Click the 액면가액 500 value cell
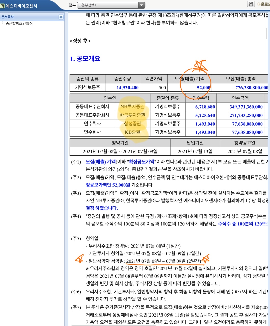This screenshot has height=326, width=270. 154,88
